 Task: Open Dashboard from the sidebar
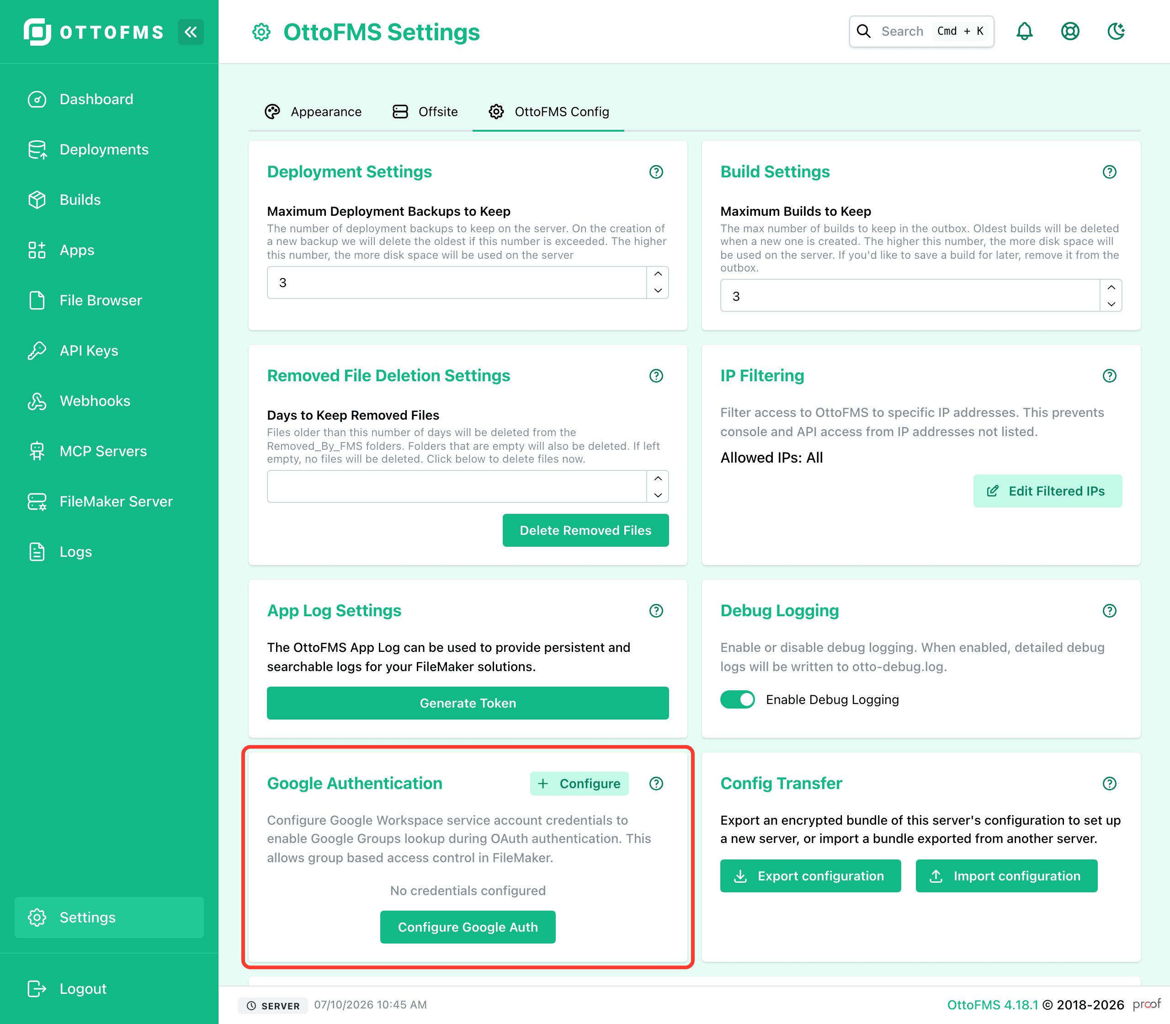point(109,100)
